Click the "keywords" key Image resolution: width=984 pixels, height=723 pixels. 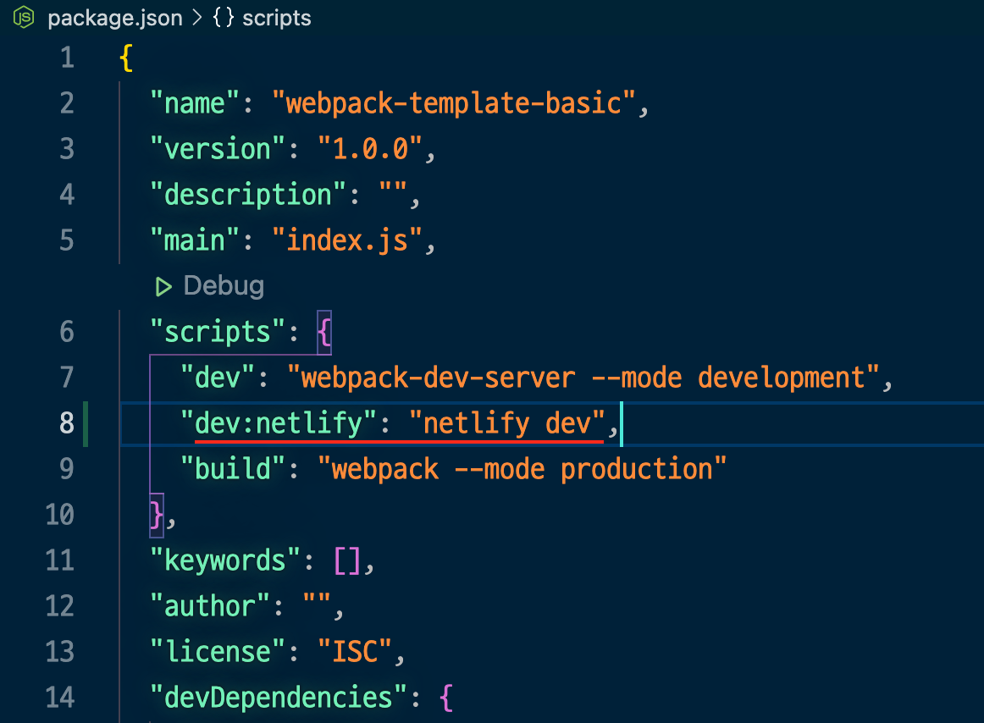point(224,560)
